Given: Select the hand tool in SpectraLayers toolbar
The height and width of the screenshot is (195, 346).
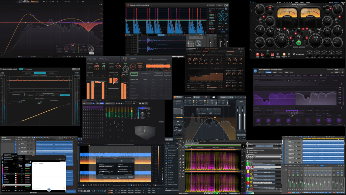Looking at the screenshot, I should (180, 174).
